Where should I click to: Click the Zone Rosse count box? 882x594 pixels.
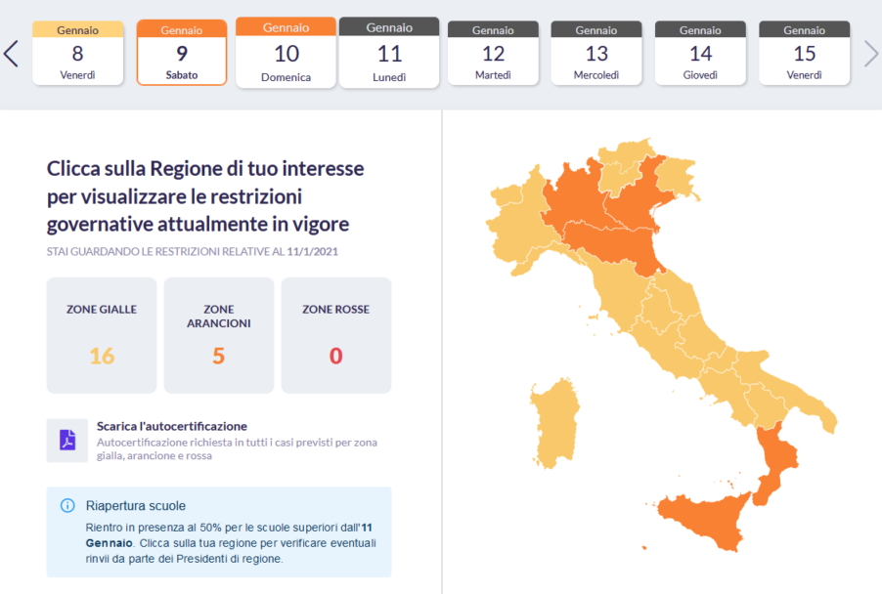tap(335, 335)
